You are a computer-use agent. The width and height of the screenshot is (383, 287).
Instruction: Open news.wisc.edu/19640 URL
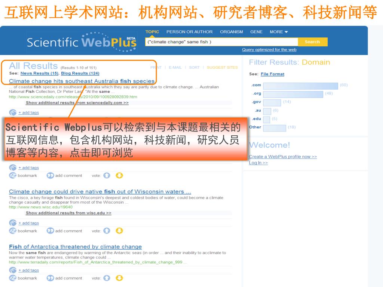[x=41, y=207]
